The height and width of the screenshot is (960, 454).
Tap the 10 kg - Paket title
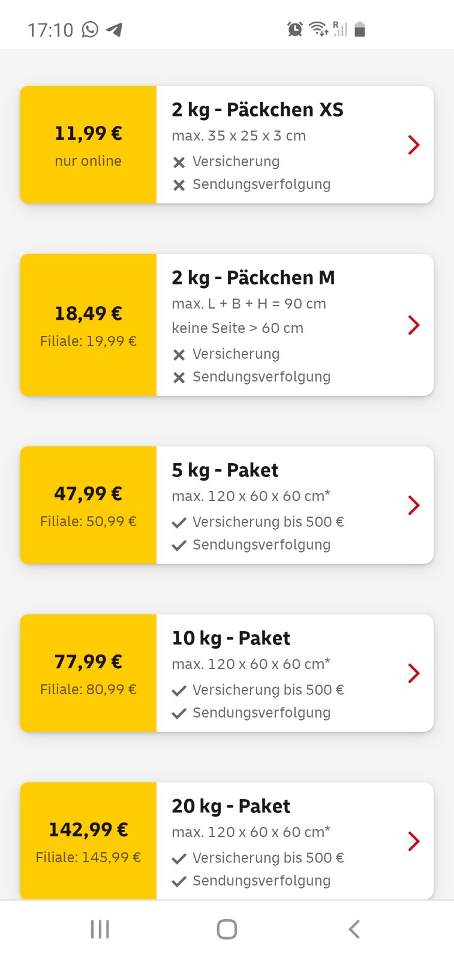coord(231,638)
